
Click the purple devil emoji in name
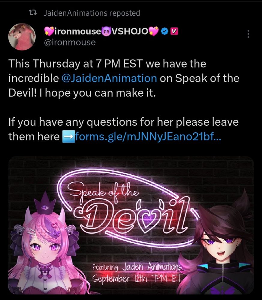(x=106, y=31)
